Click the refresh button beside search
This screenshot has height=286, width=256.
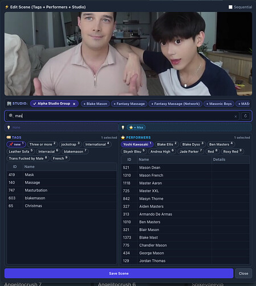pos(246,116)
